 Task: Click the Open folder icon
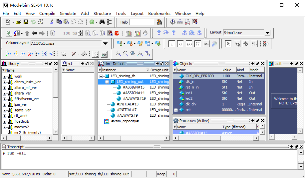pyautogui.click(x=18, y=22)
